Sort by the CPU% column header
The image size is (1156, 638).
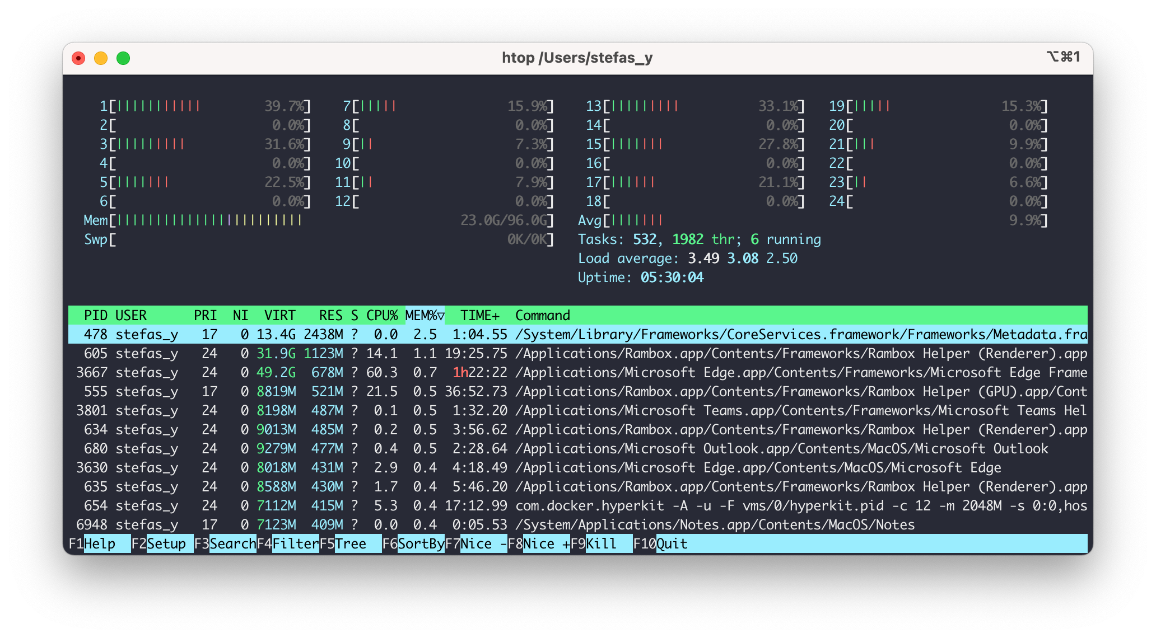(x=382, y=316)
